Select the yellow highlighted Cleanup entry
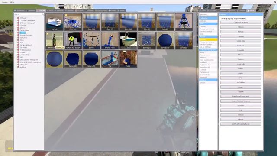Image resolution: width=277 pixels, height=156 pixels. pos(208,39)
